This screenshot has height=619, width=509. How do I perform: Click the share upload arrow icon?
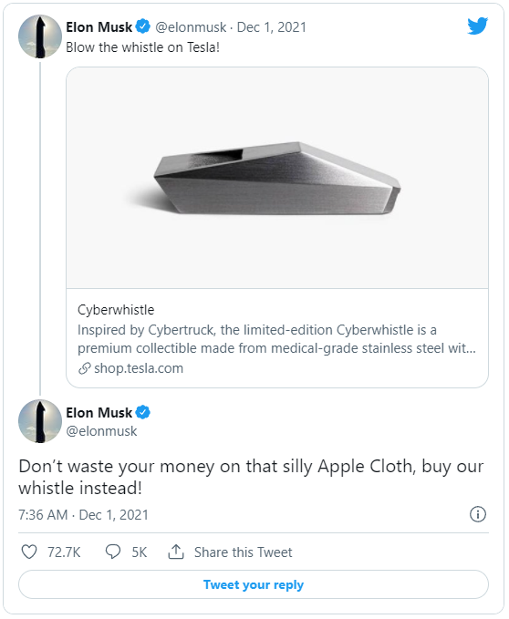click(176, 552)
